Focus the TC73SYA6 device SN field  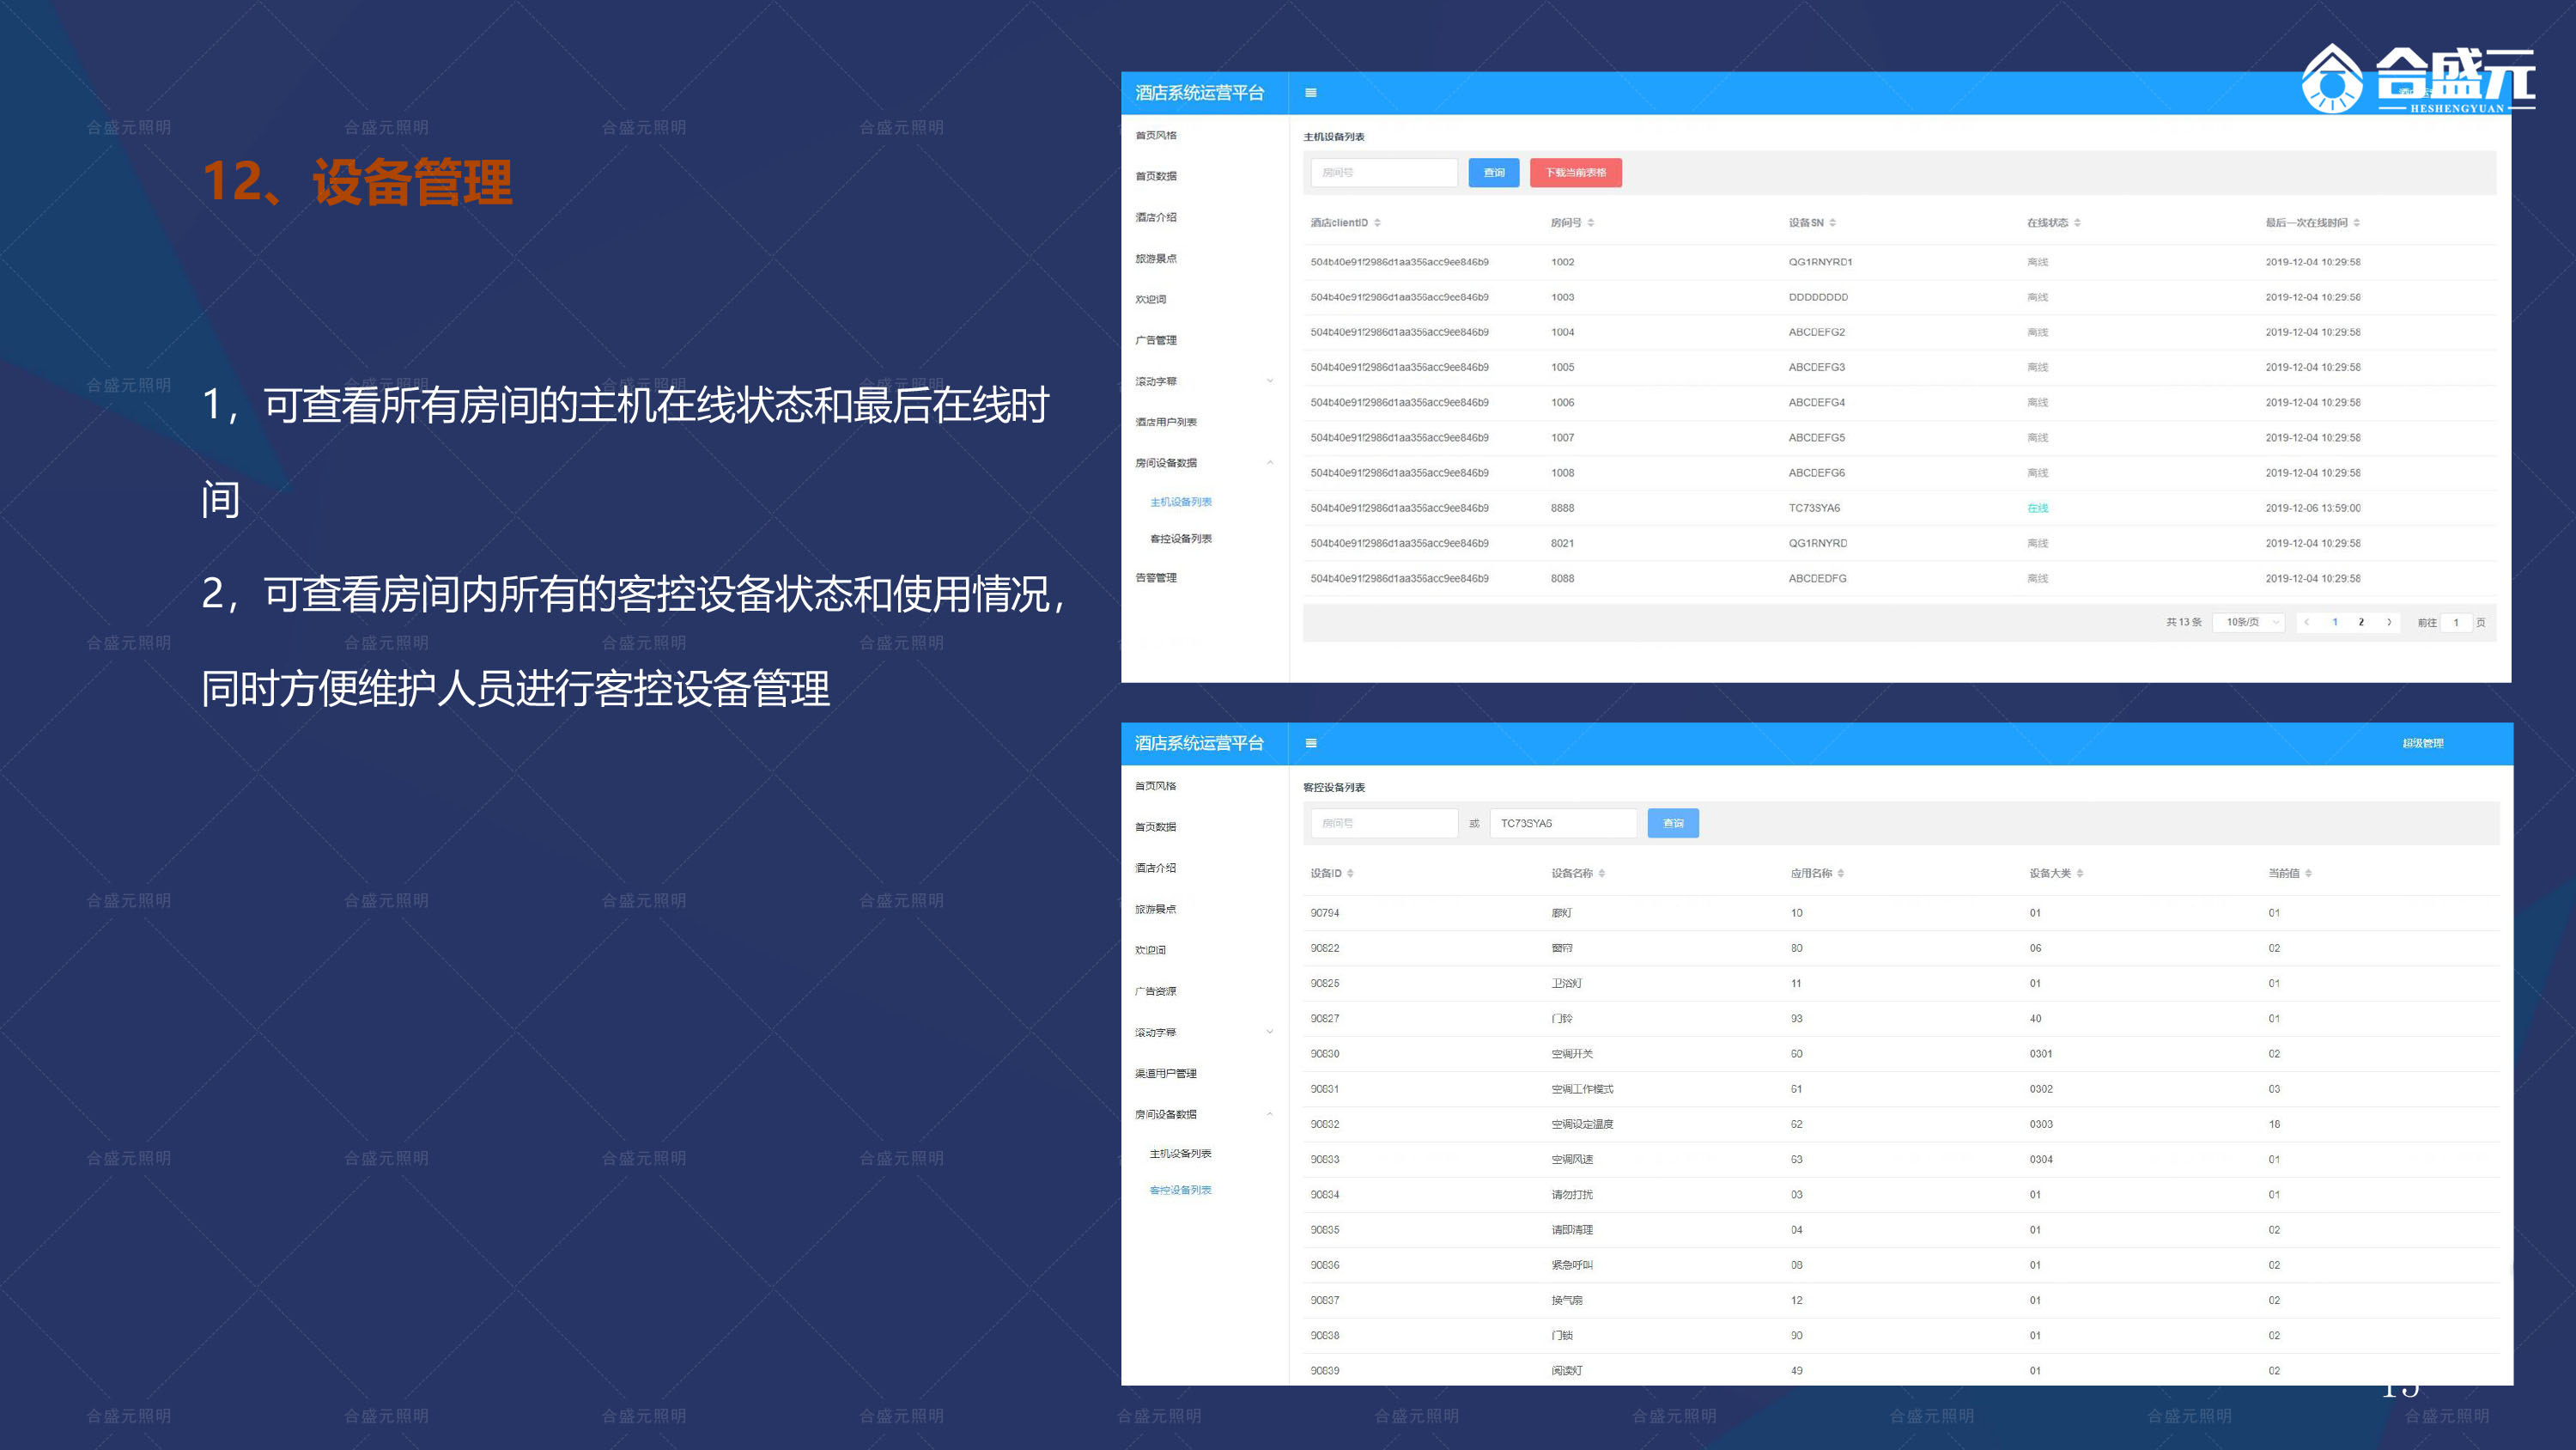coord(1563,824)
